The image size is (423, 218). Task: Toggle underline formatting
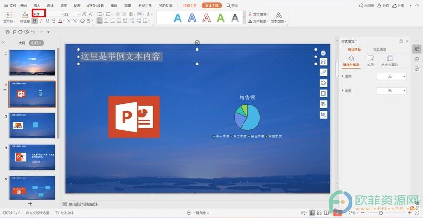click(x=47, y=21)
